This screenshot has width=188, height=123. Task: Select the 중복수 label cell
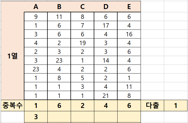[13, 106]
